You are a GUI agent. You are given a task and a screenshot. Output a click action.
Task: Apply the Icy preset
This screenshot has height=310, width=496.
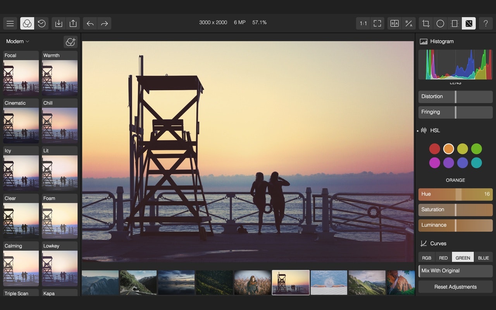pos(21,169)
